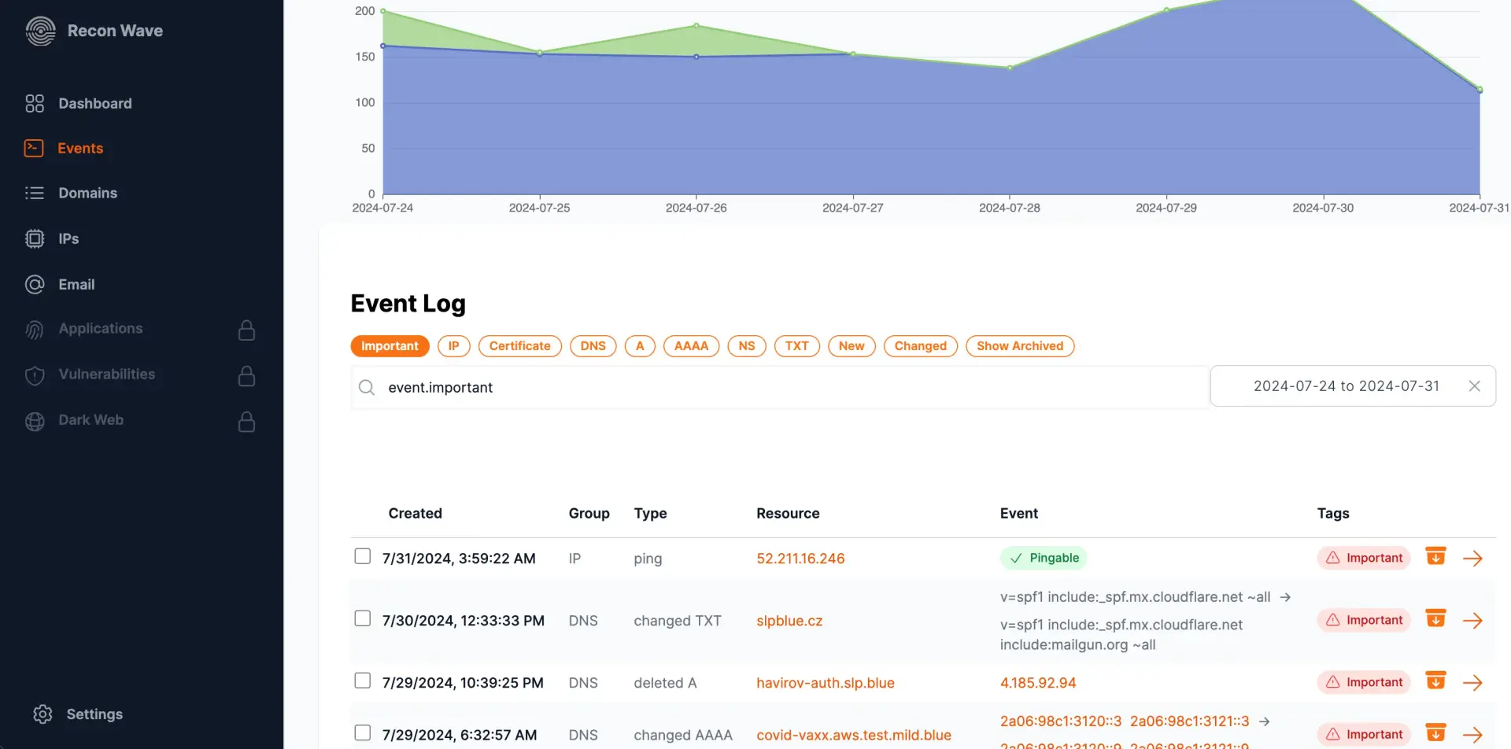This screenshot has width=1511, height=749.
Task: Select the Events sidebar icon
Action: (x=35, y=148)
